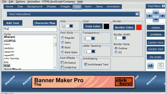Switch to the Animation tab

coord(113,7)
